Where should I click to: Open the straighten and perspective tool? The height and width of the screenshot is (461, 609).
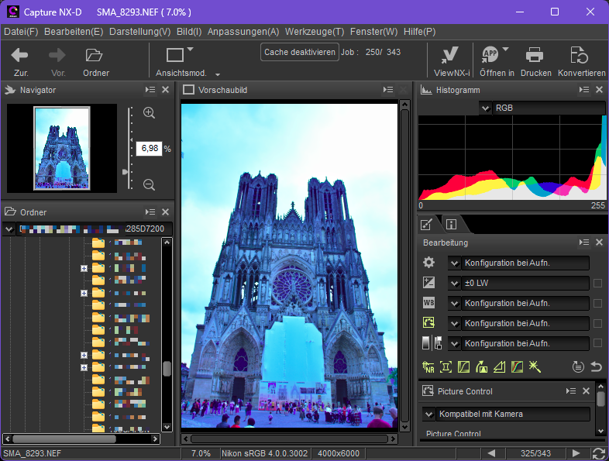click(x=482, y=366)
